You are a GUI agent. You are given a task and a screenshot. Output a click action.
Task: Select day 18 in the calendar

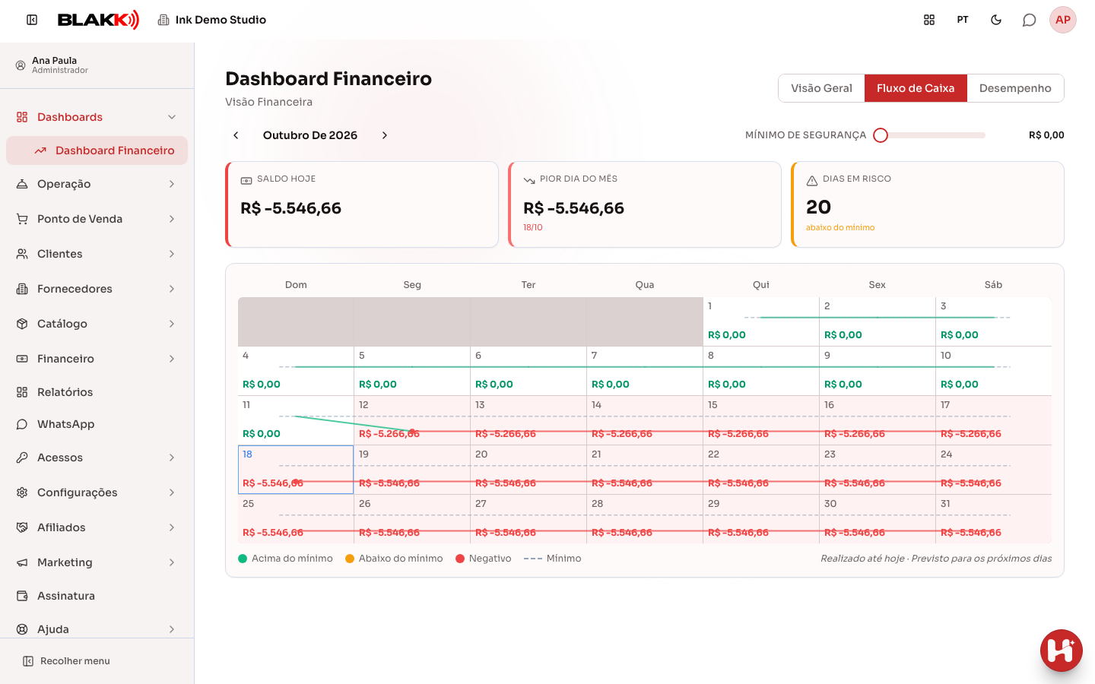296,470
